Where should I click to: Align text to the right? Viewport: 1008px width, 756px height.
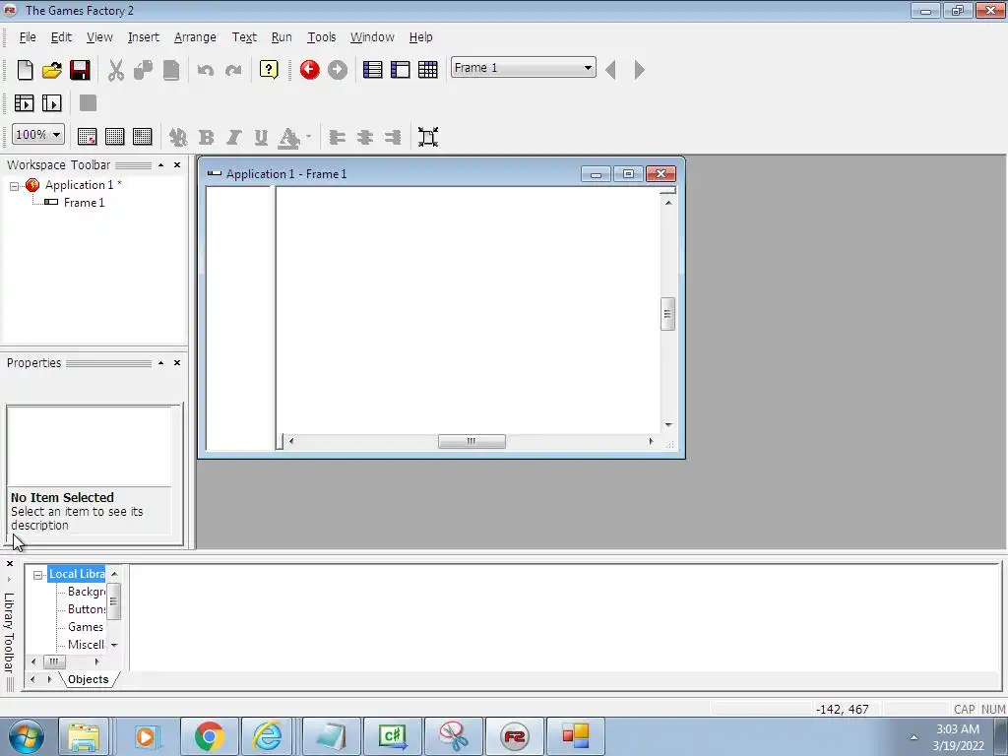(392, 137)
